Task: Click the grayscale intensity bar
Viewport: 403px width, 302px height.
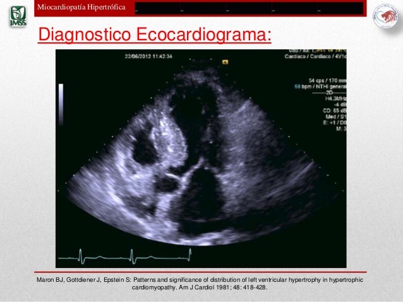Action: coord(61,104)
